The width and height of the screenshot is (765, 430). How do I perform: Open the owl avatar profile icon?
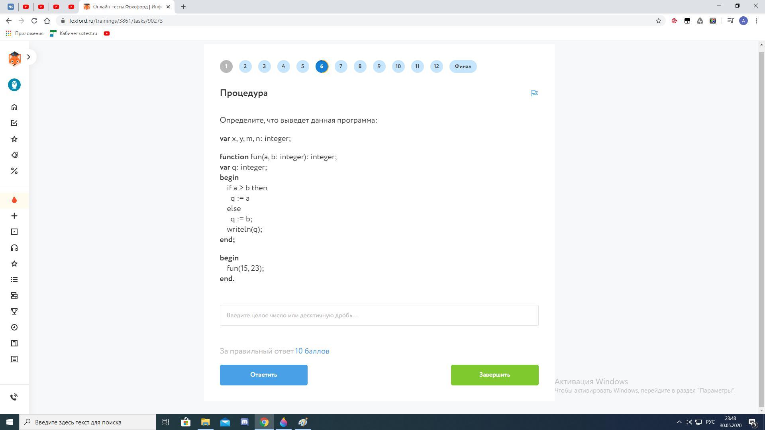click(x=14, y=85)
